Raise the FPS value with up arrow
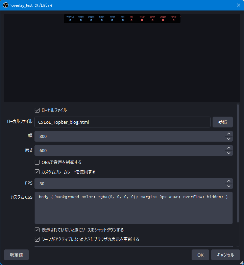Viewport: 244px width, 265px height. [x=229, y=181]
